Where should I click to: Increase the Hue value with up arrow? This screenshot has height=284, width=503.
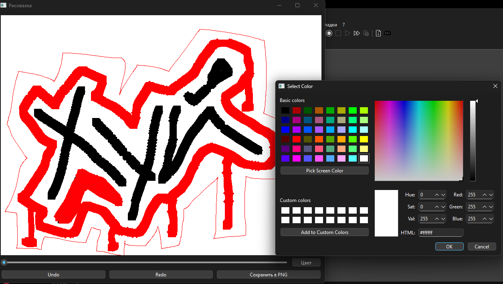437,195
